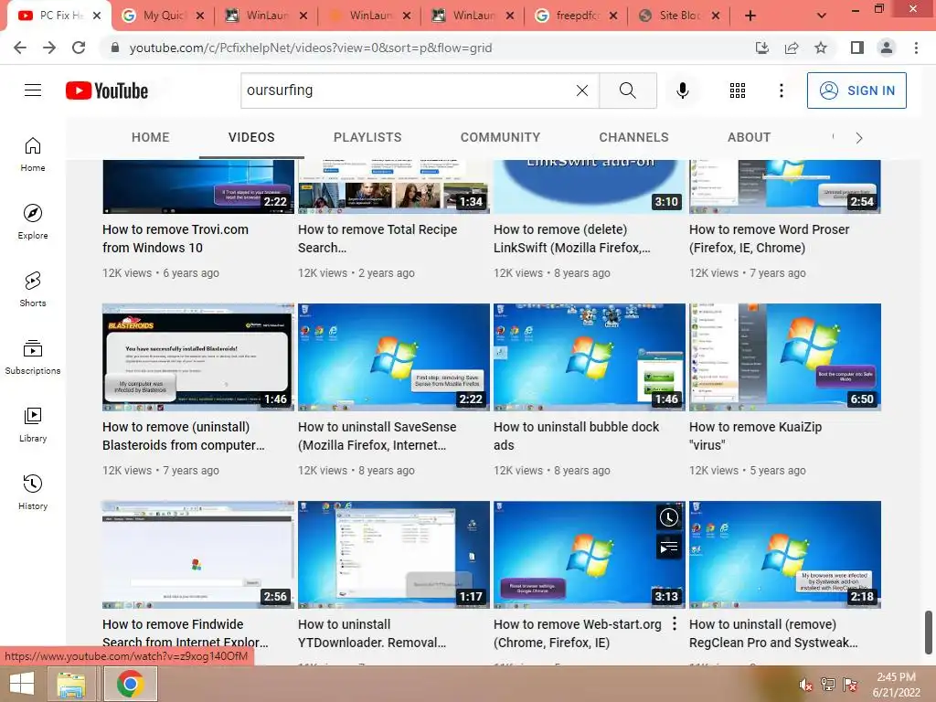Open YouTube settings three-dot menu

tap(781, 90)
